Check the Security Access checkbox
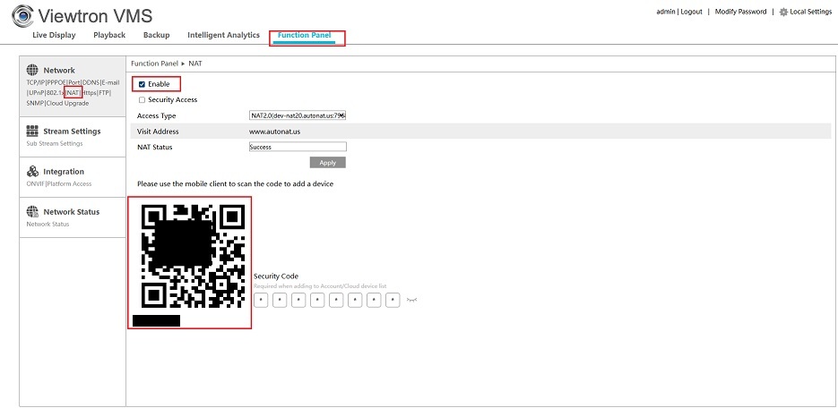 (x=143, y=99)
